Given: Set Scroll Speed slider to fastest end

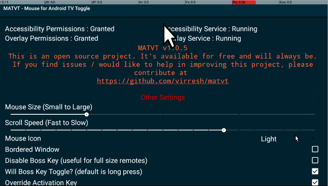Looking at the screenshot, I should point(11,130).
